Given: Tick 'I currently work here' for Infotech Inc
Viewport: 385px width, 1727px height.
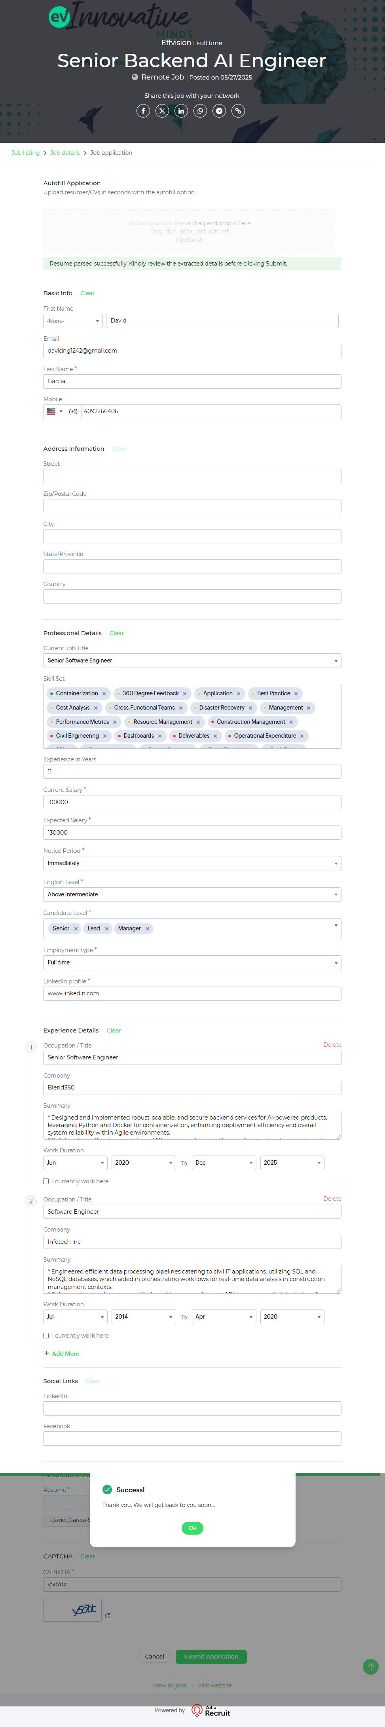Looking at the screenshot, I should (x=46, y=1336).
